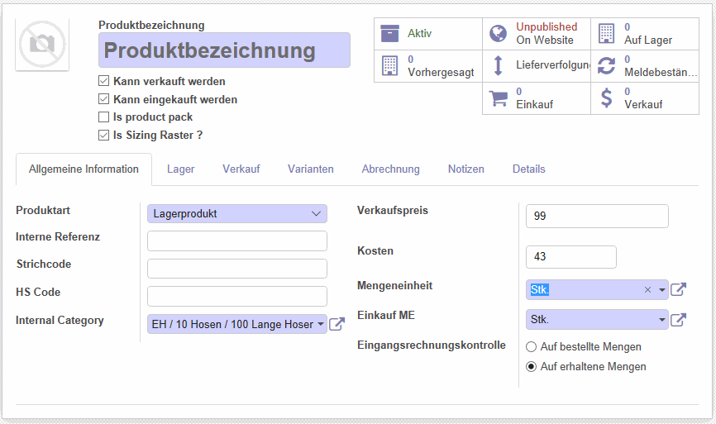Click the Kosten field showing 43
Image resolution: width=716 pixels, height=424 pixels.
(571, 257)
